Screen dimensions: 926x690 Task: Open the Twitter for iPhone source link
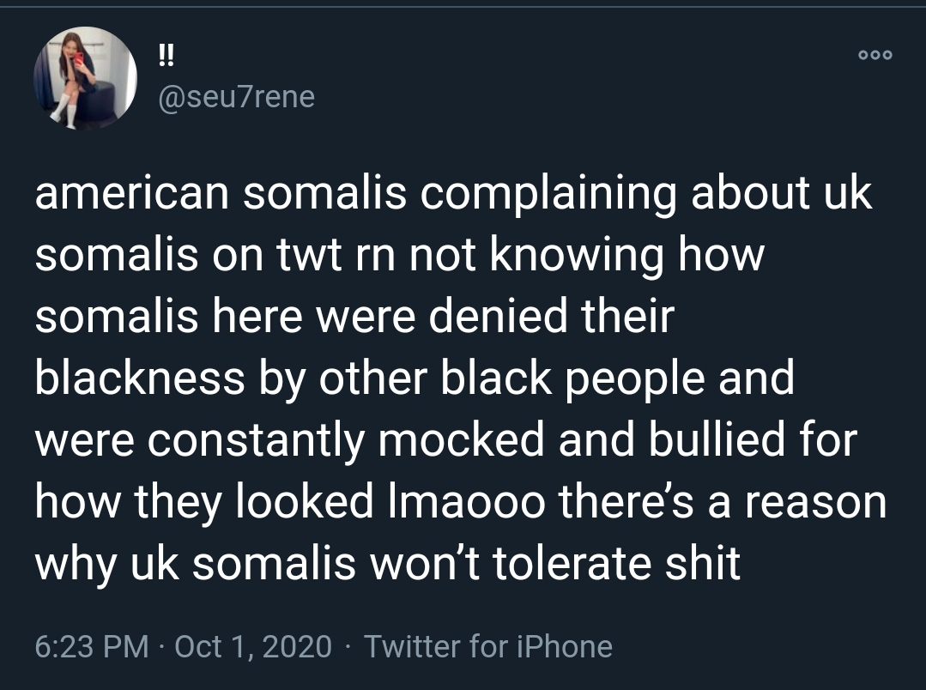[x=487, y=646]
